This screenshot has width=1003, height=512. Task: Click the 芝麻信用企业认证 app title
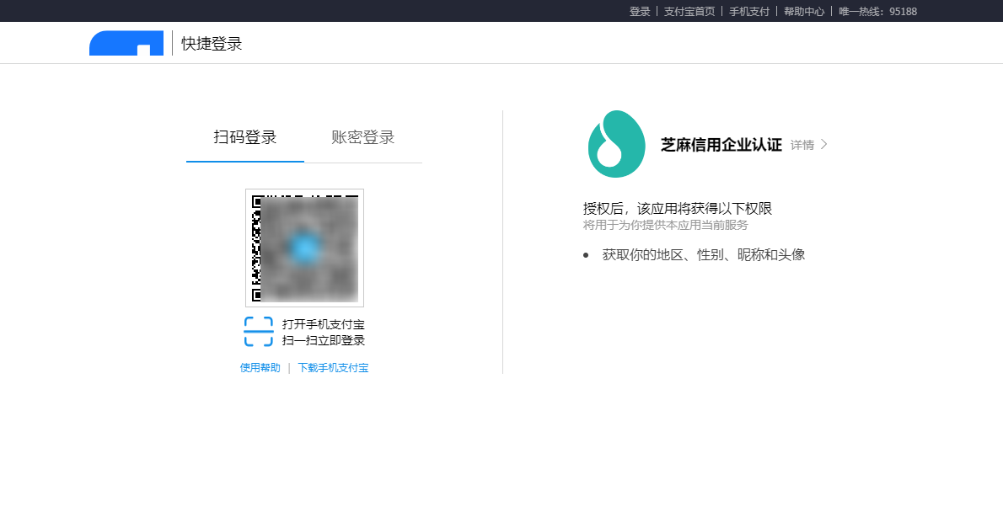click(x=721, y=145)
